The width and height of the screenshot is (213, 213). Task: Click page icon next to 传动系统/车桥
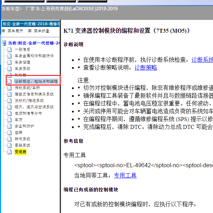9,88
